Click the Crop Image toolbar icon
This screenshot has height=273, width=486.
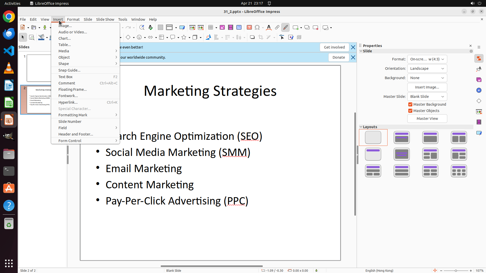point(260,37)
